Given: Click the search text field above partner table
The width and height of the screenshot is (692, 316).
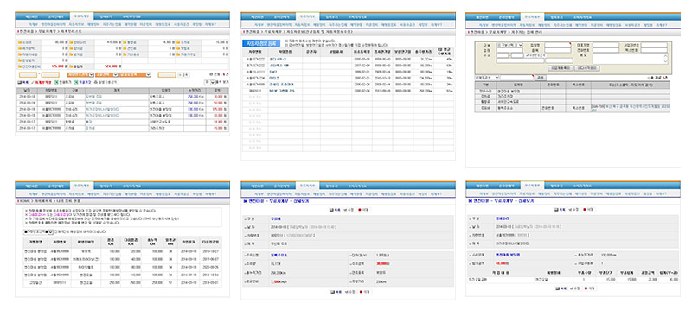Looking at the screenshot, I should coord(516,78).
